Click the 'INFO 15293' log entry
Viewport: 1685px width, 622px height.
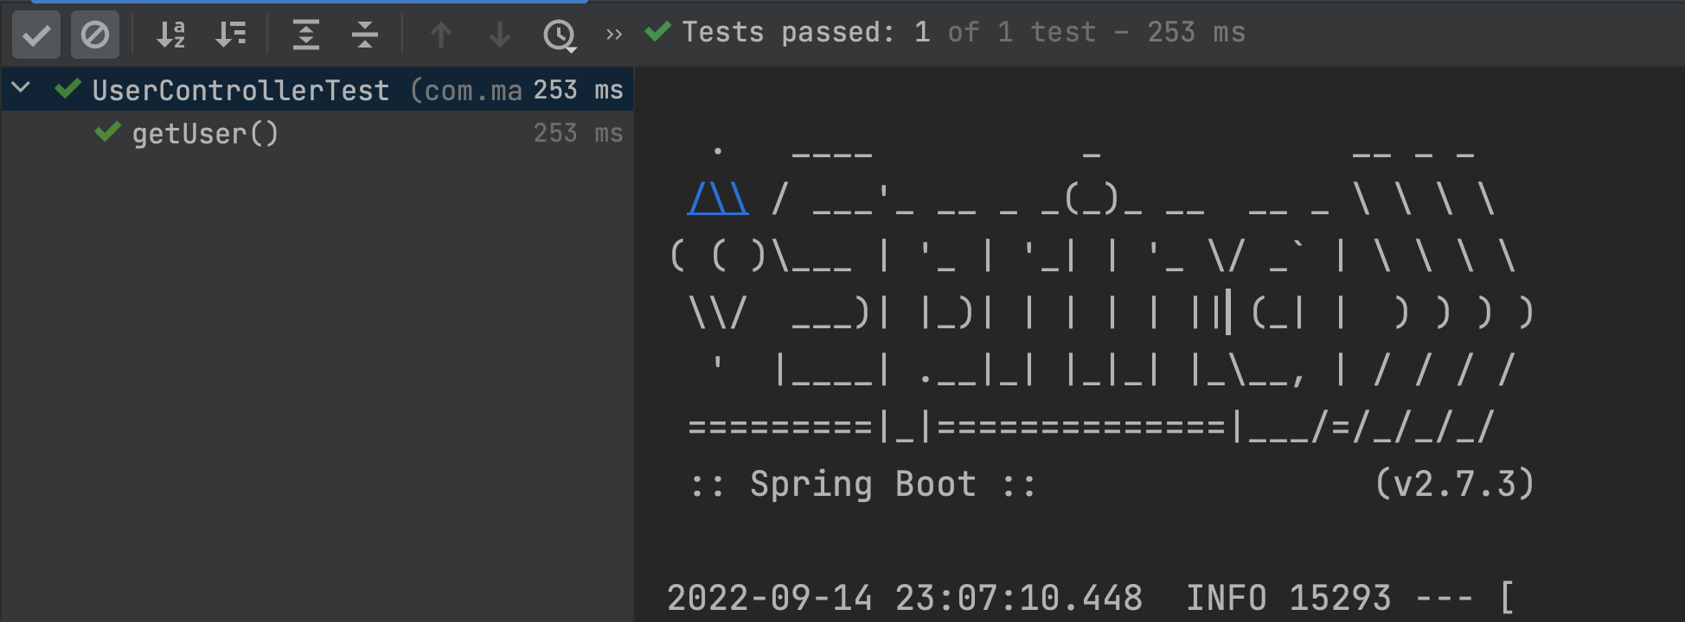pos(1288,598)
